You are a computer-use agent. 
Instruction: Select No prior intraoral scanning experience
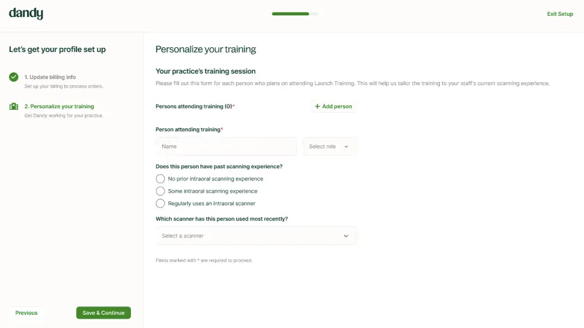(x=161, y=179)
